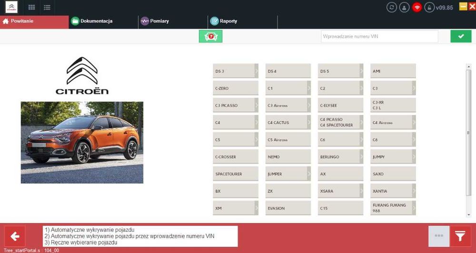
Task: Open the grid view icon
Action: coord(31,7)
